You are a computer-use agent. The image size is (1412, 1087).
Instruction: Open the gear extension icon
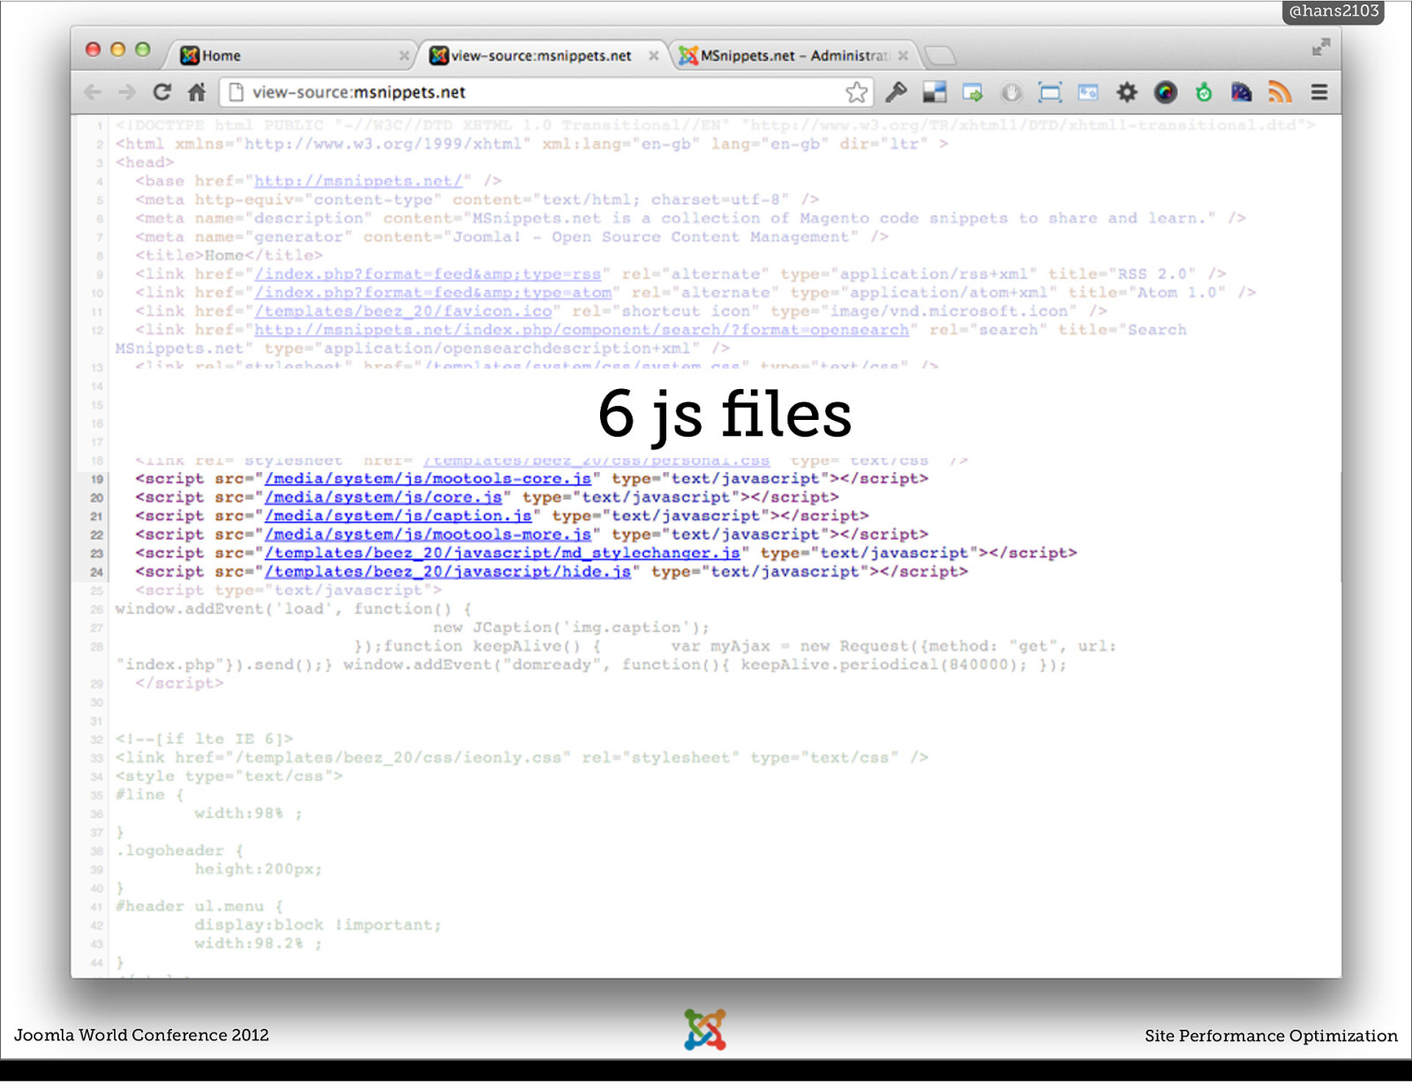(x=1127, y=92)
